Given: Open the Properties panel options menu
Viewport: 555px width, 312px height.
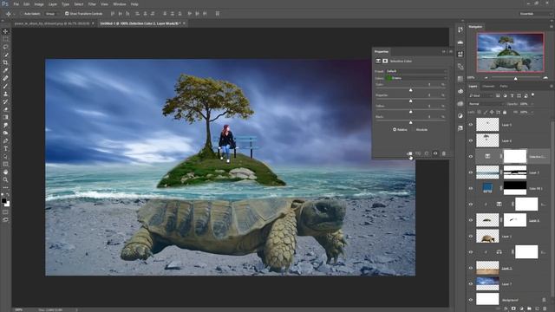Looking at the screenshot, I should point(451,52).
